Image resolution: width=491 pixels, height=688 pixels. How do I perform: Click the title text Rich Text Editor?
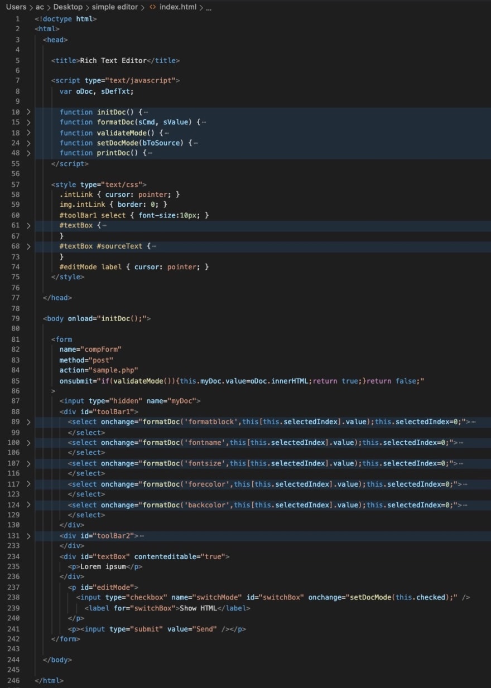click(x=113, y=60)
